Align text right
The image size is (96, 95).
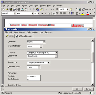[61, 13]
